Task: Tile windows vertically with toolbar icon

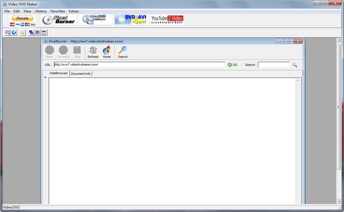Action: [44, 33]
